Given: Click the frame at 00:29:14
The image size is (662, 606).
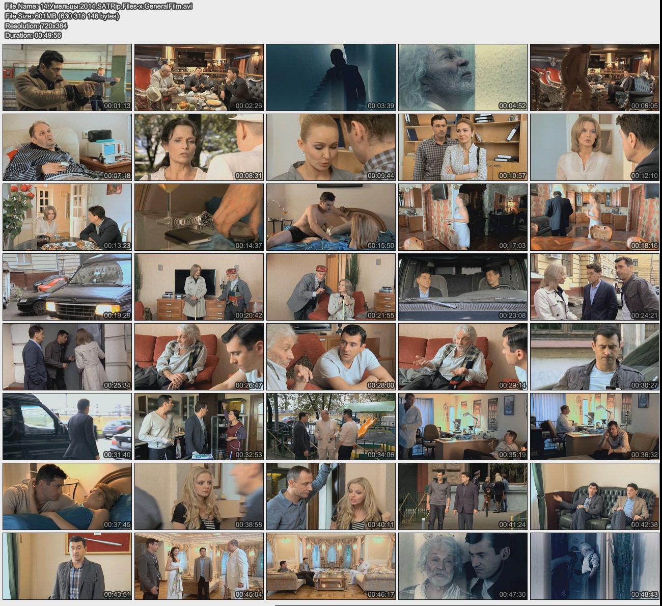Looking at the screenshot, I should point(463,357).
